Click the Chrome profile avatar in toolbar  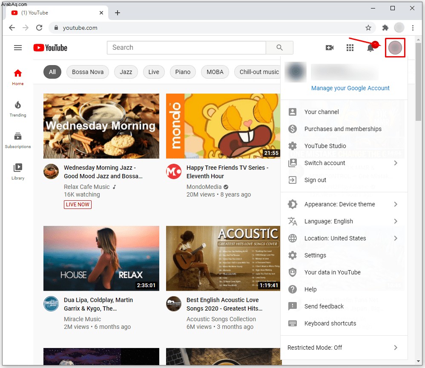tap(399, 27)
